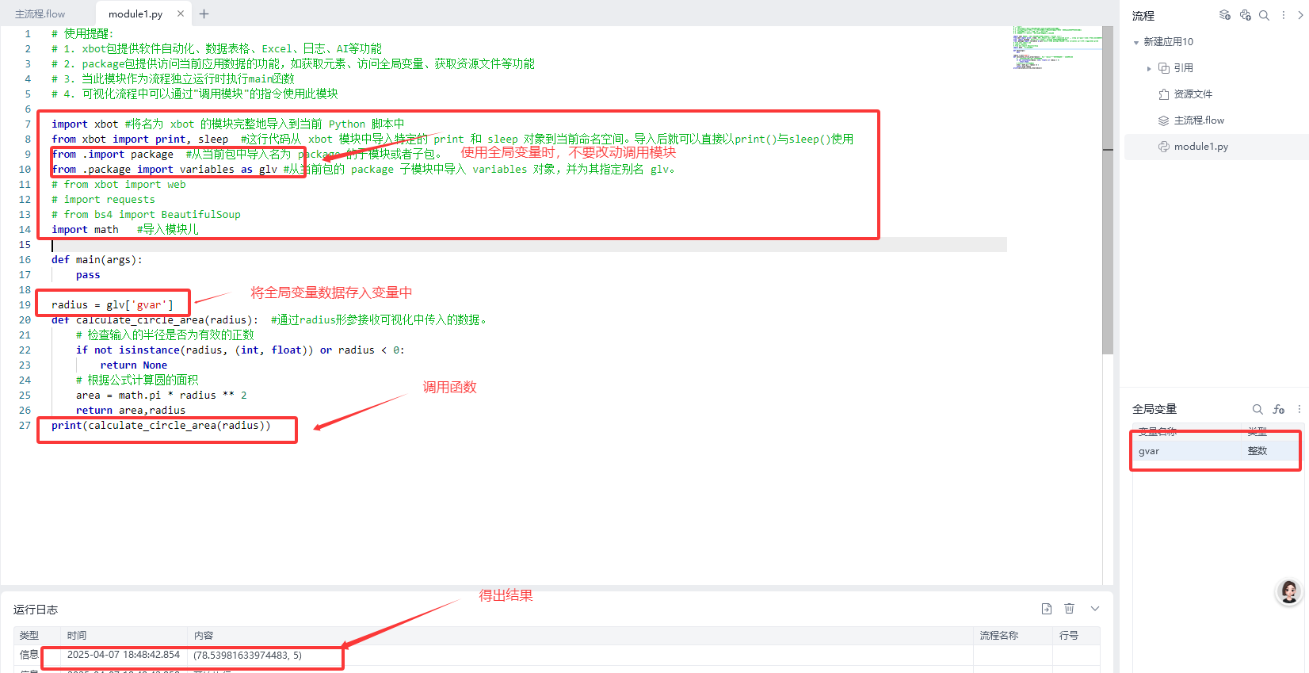Clear the run log with trash icon

[1069, 609]
